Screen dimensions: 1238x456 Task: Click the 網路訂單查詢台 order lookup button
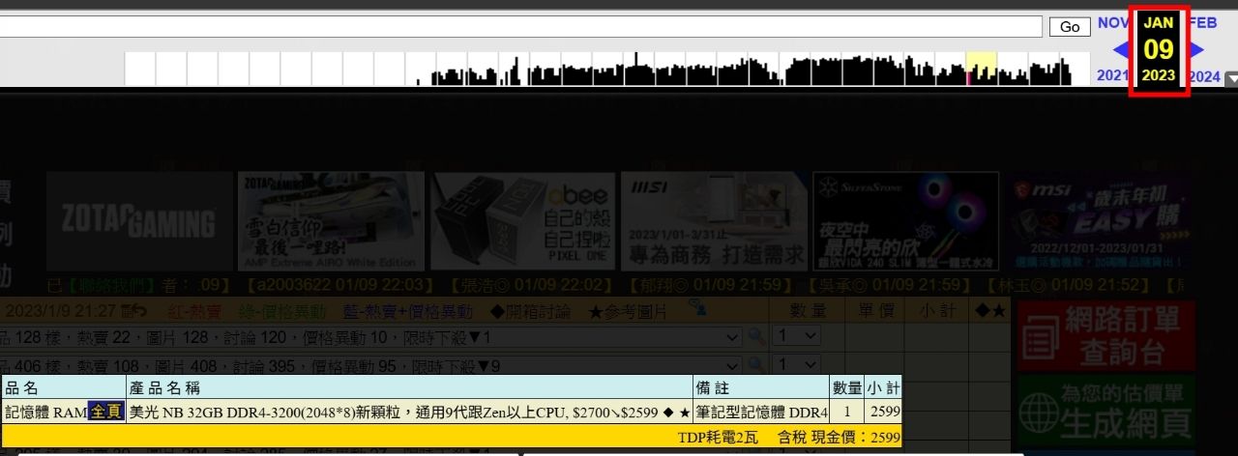1105,336
